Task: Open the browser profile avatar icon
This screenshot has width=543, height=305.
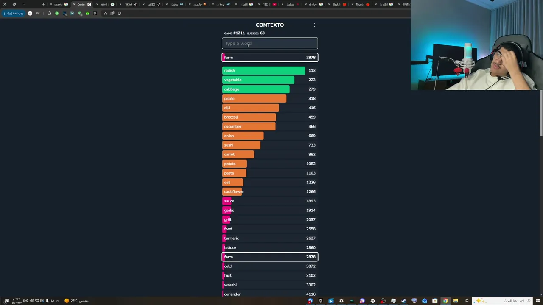Action: click(x=30, y=14)
